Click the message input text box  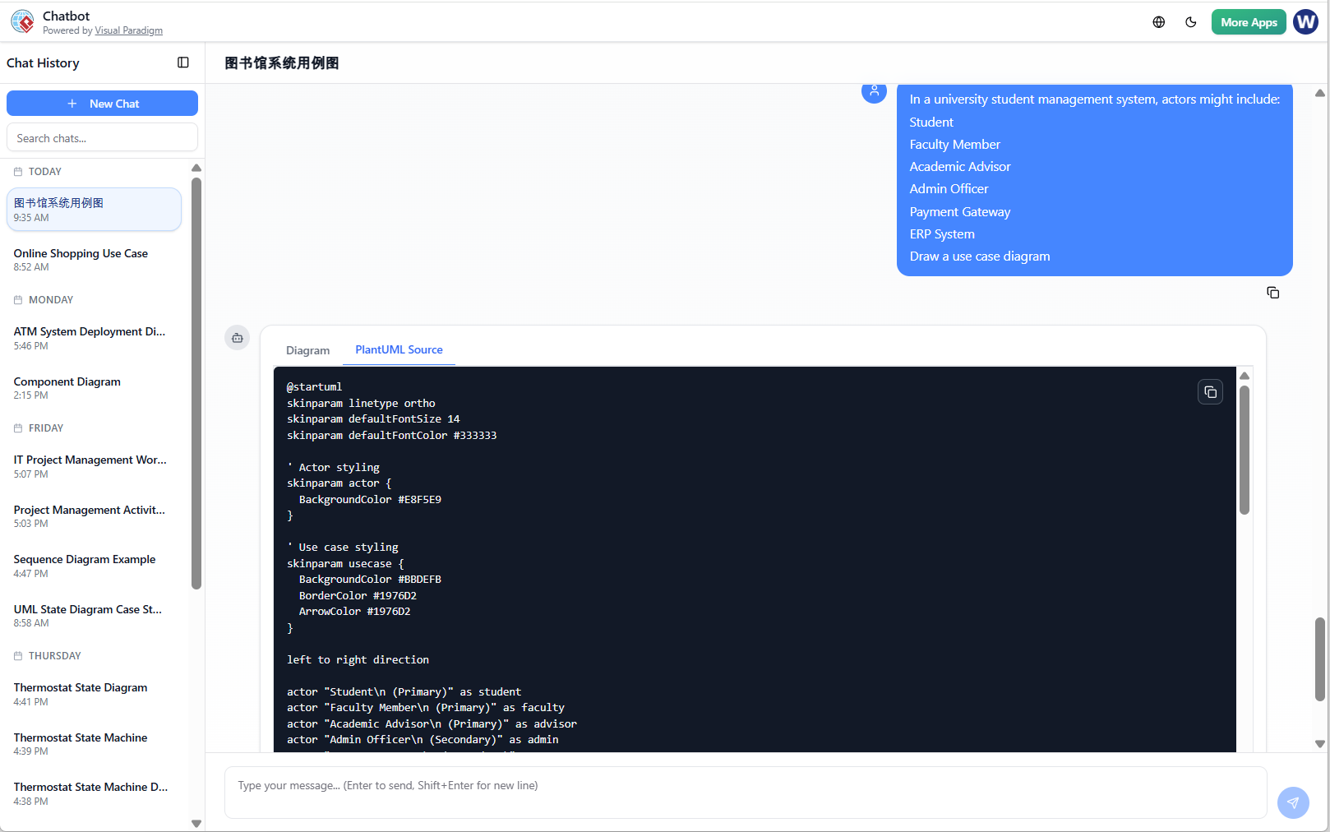[x=745, y=793]
